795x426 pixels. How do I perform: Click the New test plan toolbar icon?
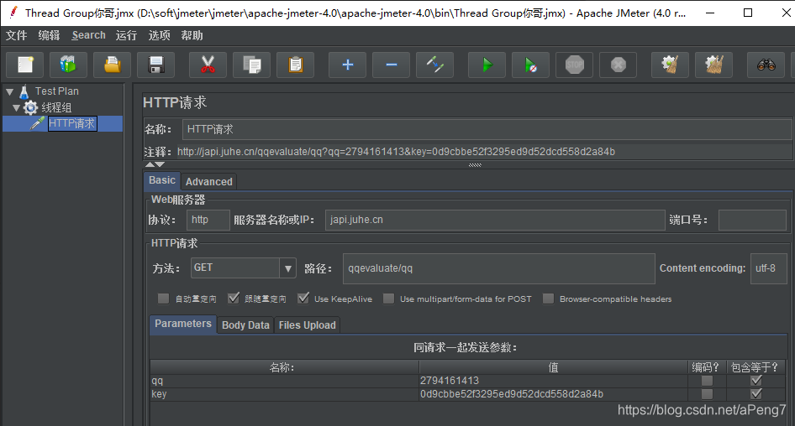25,65
